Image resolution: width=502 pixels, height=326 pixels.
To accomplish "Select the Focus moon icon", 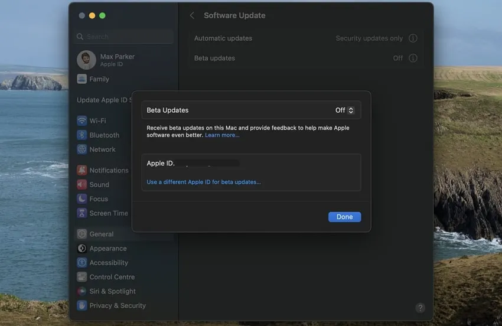I will [x=82, y=198].
